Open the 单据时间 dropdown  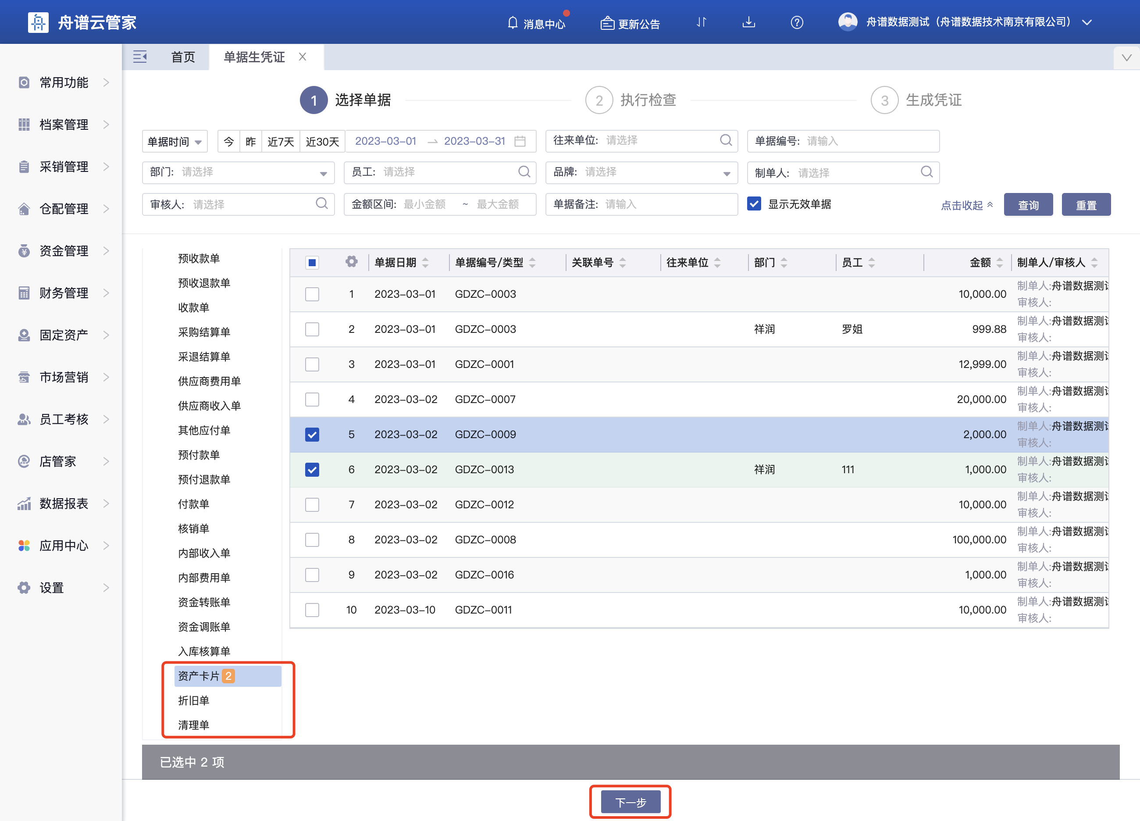tap(175, 142)
